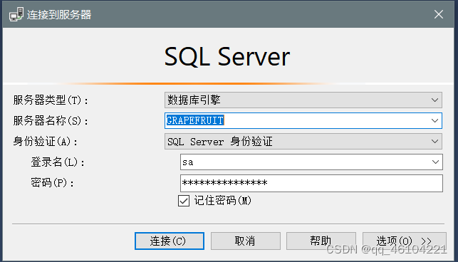The width and height of the screenshot is (458, 262).
Task: Expand the 服务器名称 dropdown arrow
Action: (434, 120)
